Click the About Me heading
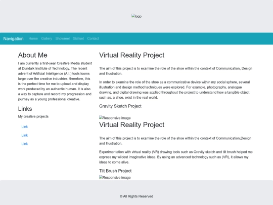 click(x=33, y=55)
